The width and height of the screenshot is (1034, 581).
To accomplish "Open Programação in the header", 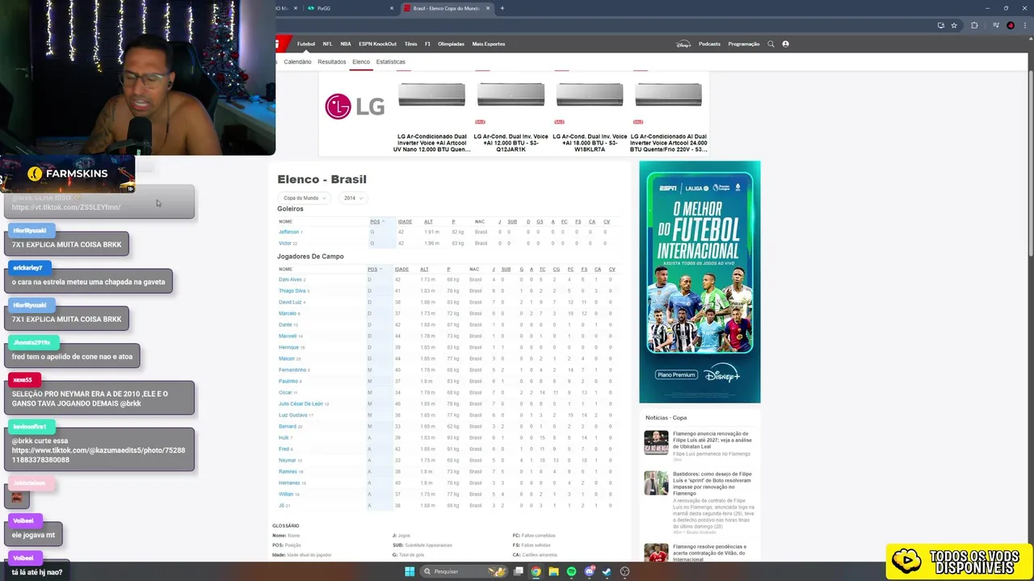I will [x=743, y=44].
